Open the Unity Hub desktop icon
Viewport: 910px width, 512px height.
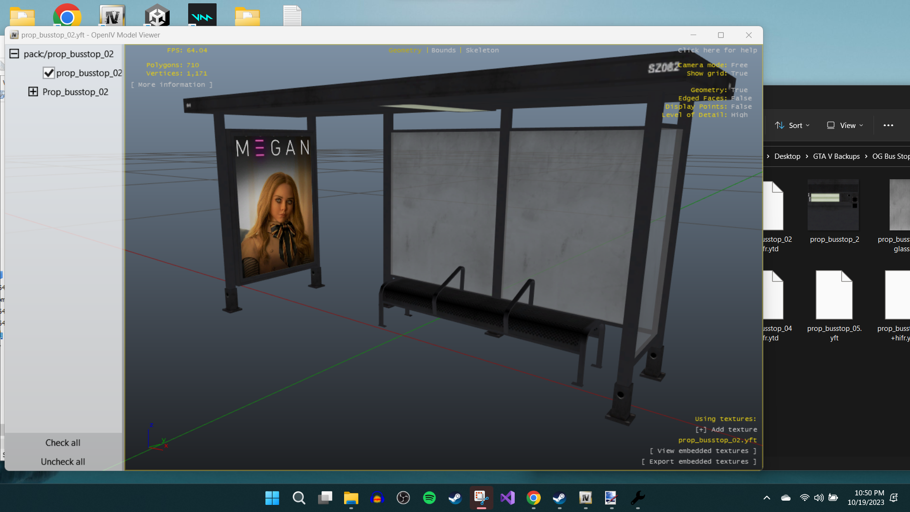(x=157, y=15)
